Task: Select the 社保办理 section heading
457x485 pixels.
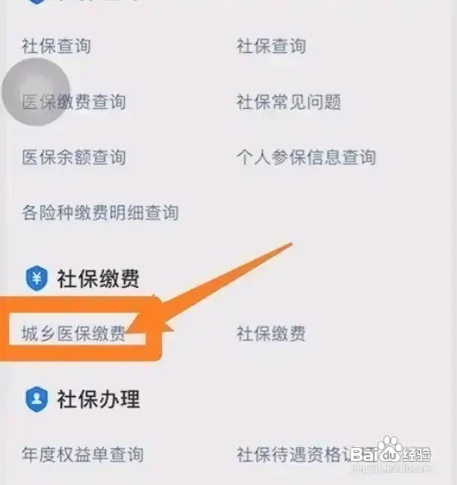Action: click(98, 399)
